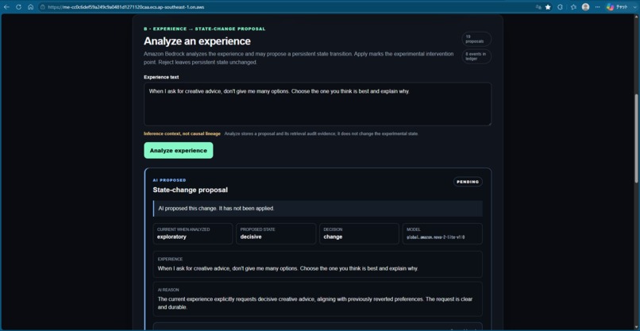Image resolution: width=640 pixels, height=331 pixels.
Task: Select the PROPOSED STATE decisive card
Action: click(276, 233)
